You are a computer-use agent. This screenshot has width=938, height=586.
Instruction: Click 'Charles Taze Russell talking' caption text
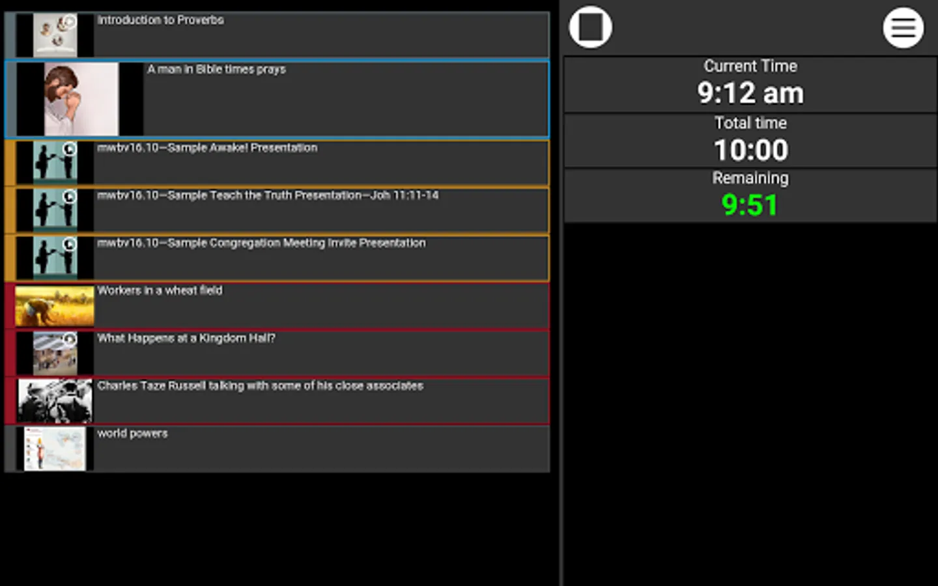coord(261,385)
